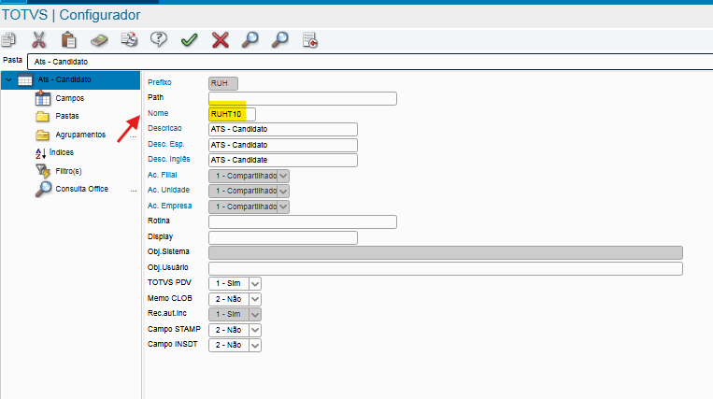Click the list with red arrow toolbar icon
713x399 pixels.
pos(310,40)
